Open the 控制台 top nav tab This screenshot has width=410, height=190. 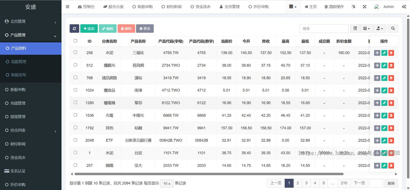(86, 6)
